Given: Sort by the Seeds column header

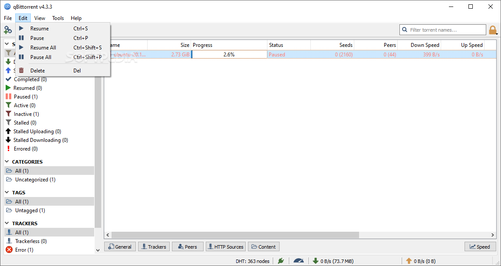Looking at the screenshot, I should pyautogui.click(x=332, y=45).
